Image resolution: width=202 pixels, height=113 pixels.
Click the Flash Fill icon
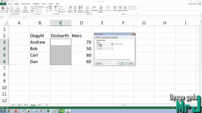(x=75, y=9)
